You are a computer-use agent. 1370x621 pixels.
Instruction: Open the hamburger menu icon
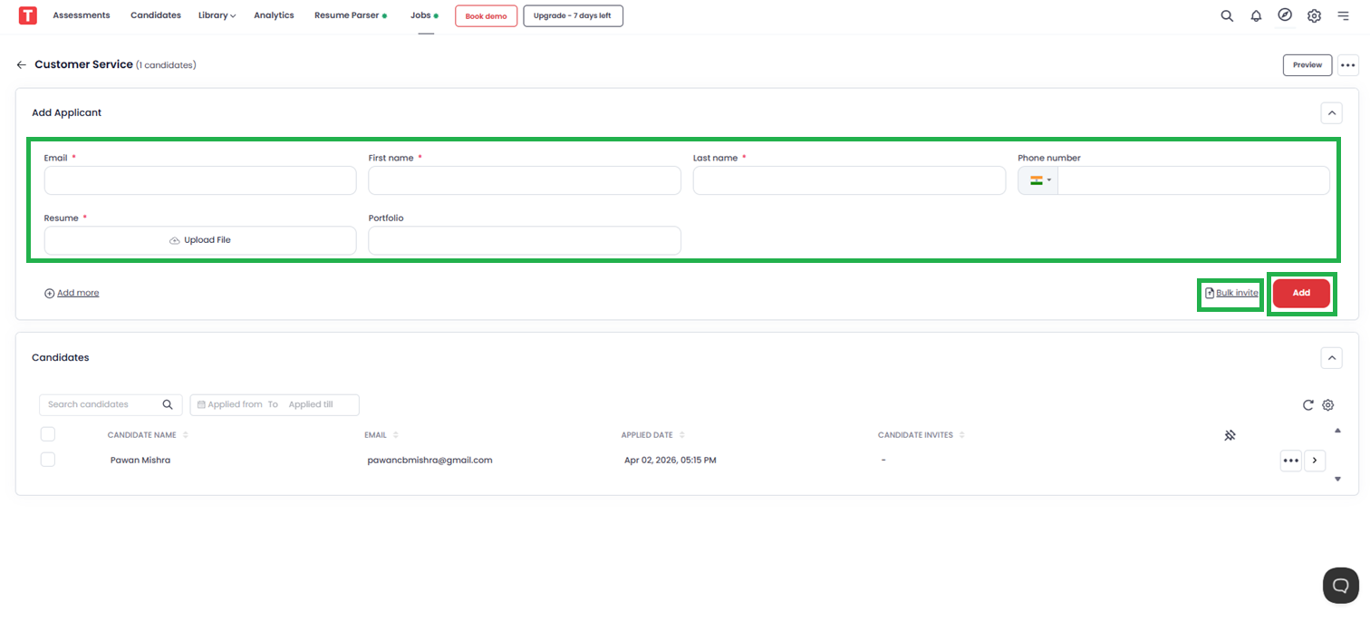tap(1343, 15)
